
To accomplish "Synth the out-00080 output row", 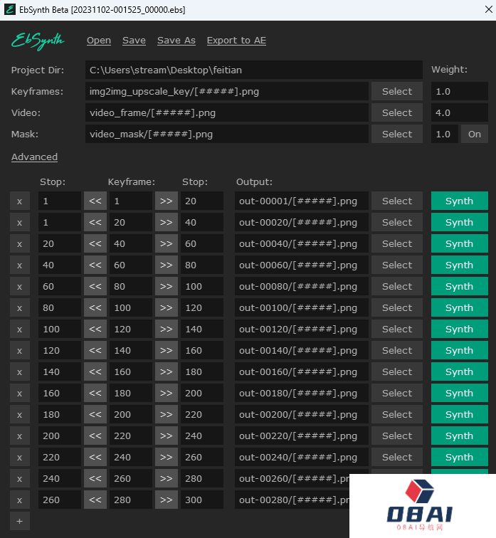I will (459, 286).
